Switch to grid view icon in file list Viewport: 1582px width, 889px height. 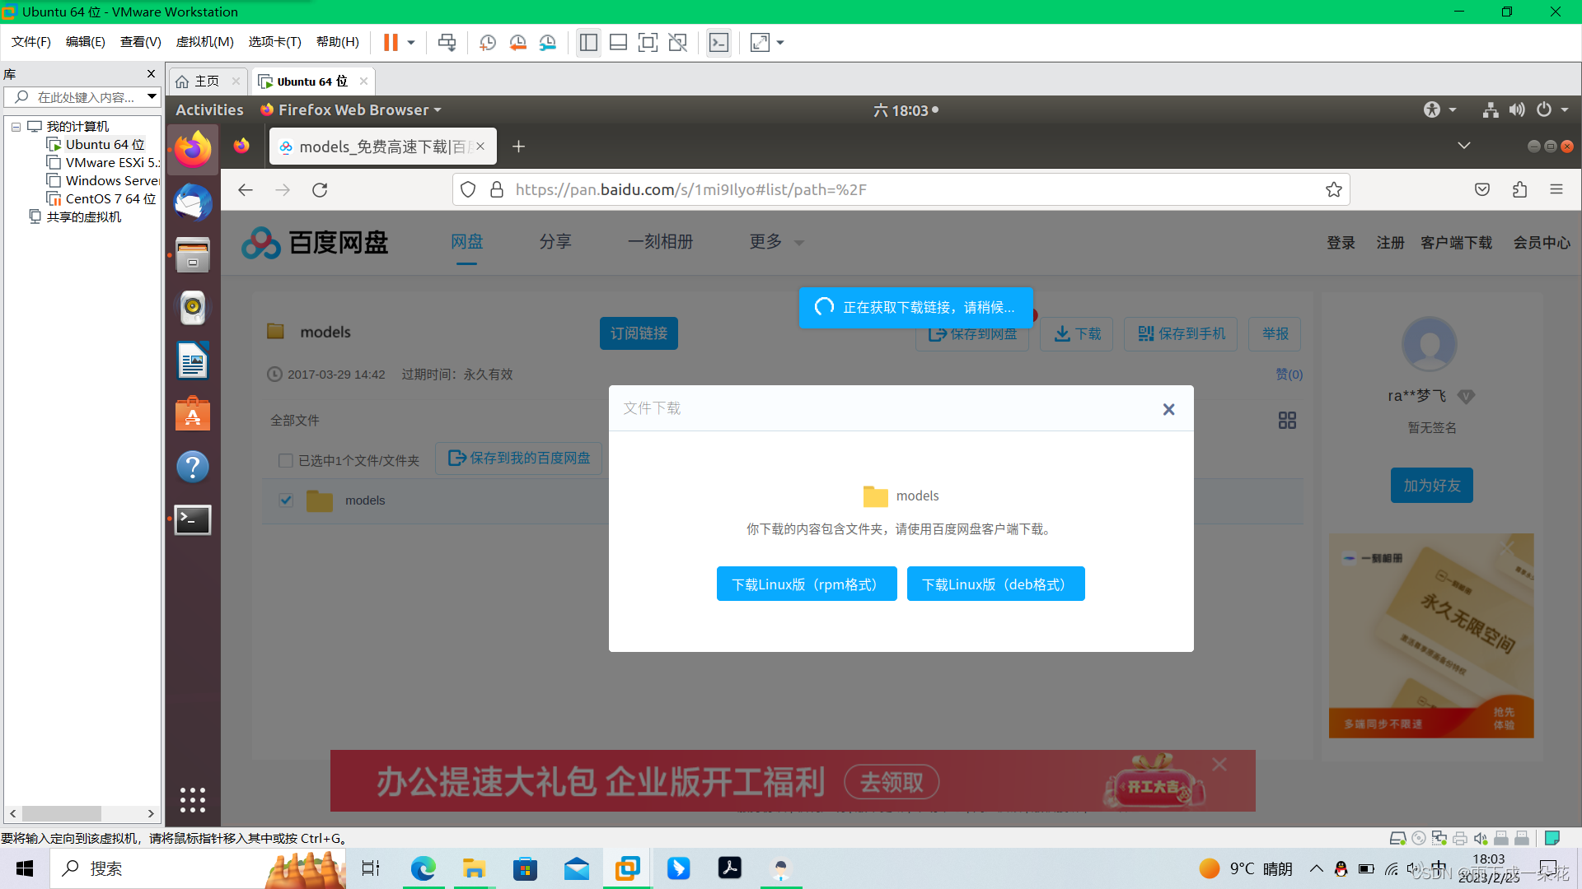point(1287,421)
